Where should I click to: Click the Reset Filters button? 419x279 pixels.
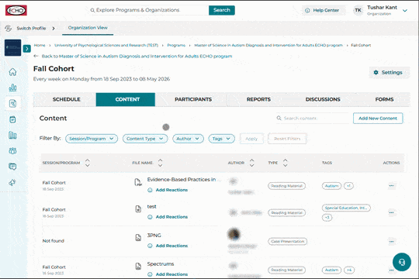287,139
